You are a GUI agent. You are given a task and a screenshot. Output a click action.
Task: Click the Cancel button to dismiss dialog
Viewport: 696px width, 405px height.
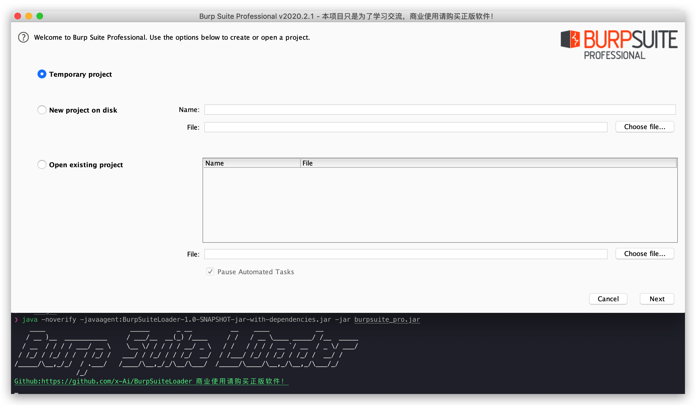(608, 299)
